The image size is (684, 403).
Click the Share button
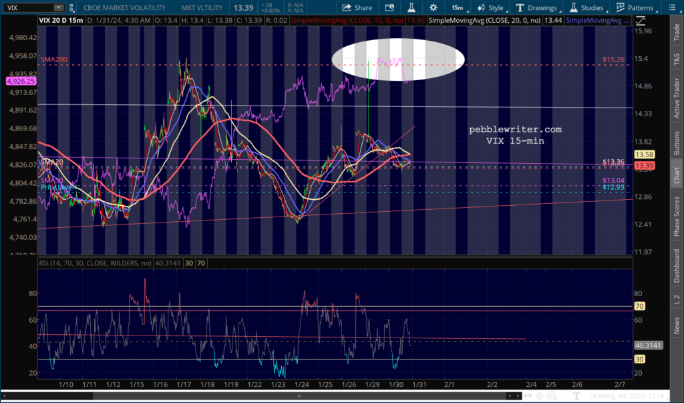(x=357, y=7)
